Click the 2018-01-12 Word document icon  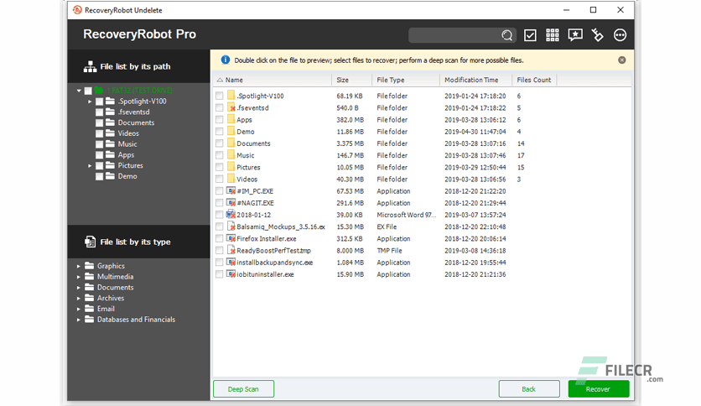click(231, 214)
